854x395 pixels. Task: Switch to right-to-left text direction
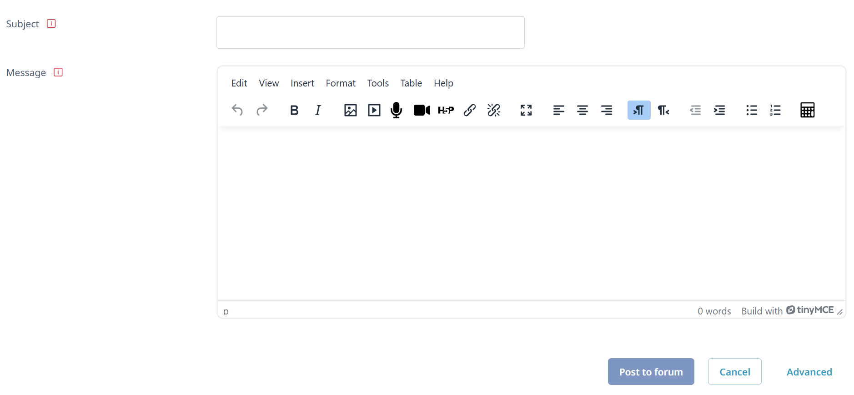[x=663, y=110]
